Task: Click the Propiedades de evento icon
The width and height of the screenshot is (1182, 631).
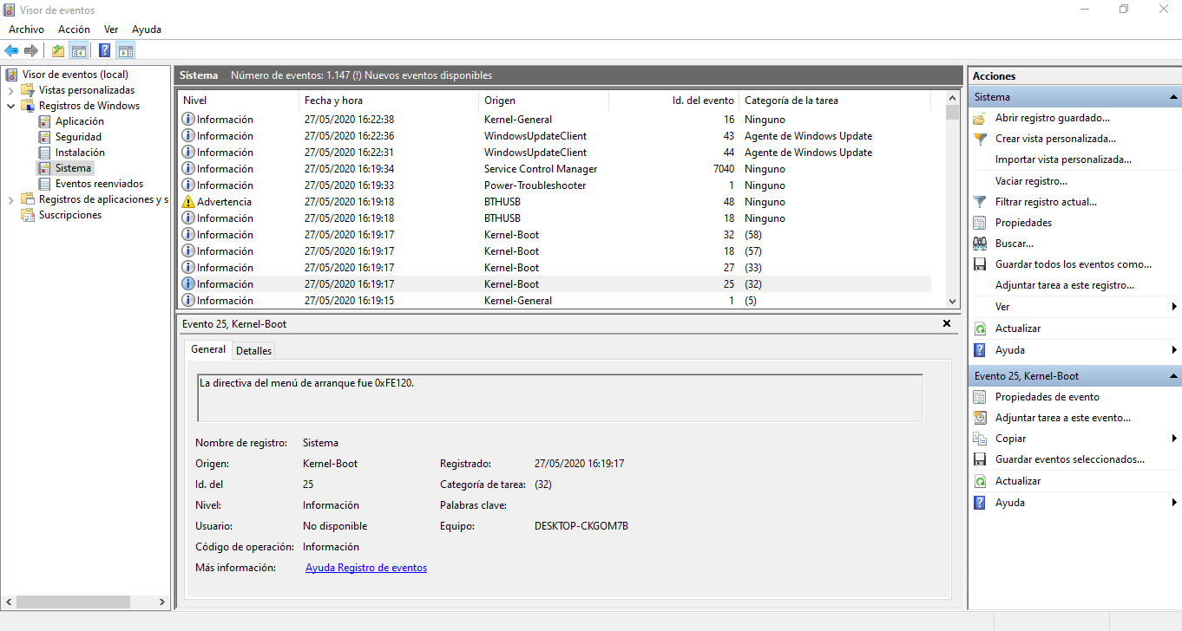Action: click(x=980, y=397)
